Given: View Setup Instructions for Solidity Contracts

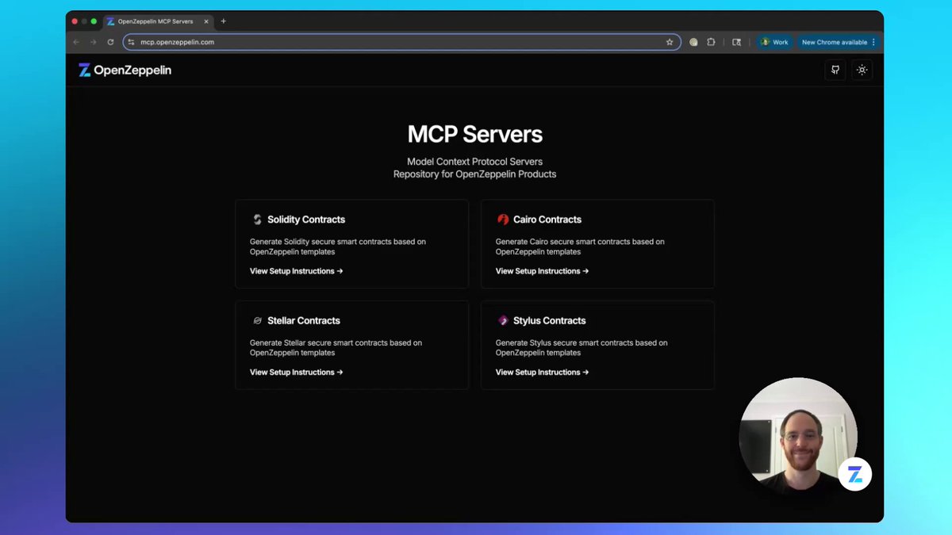Looking at the screenshot, I should coord(297,271).
